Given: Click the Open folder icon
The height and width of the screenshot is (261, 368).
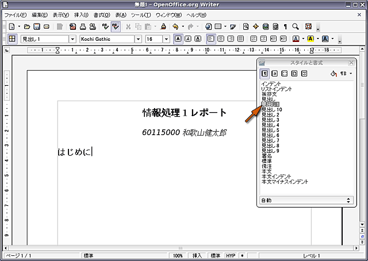Looking at the screenshot, I should tap(26, 26).
